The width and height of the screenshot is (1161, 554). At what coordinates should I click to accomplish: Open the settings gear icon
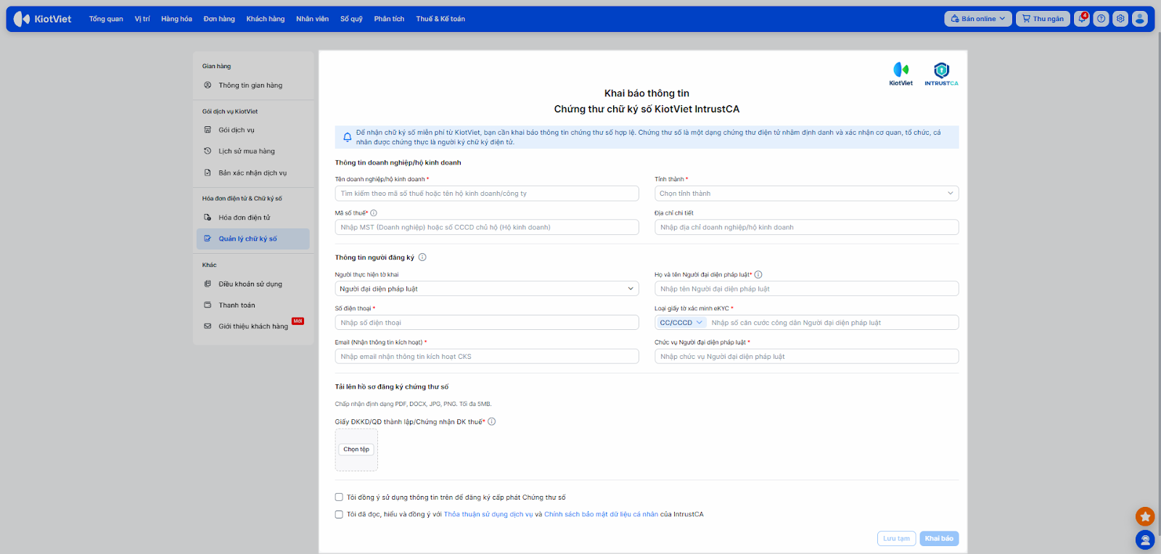pyautogui.click(x=1120, y=19)
